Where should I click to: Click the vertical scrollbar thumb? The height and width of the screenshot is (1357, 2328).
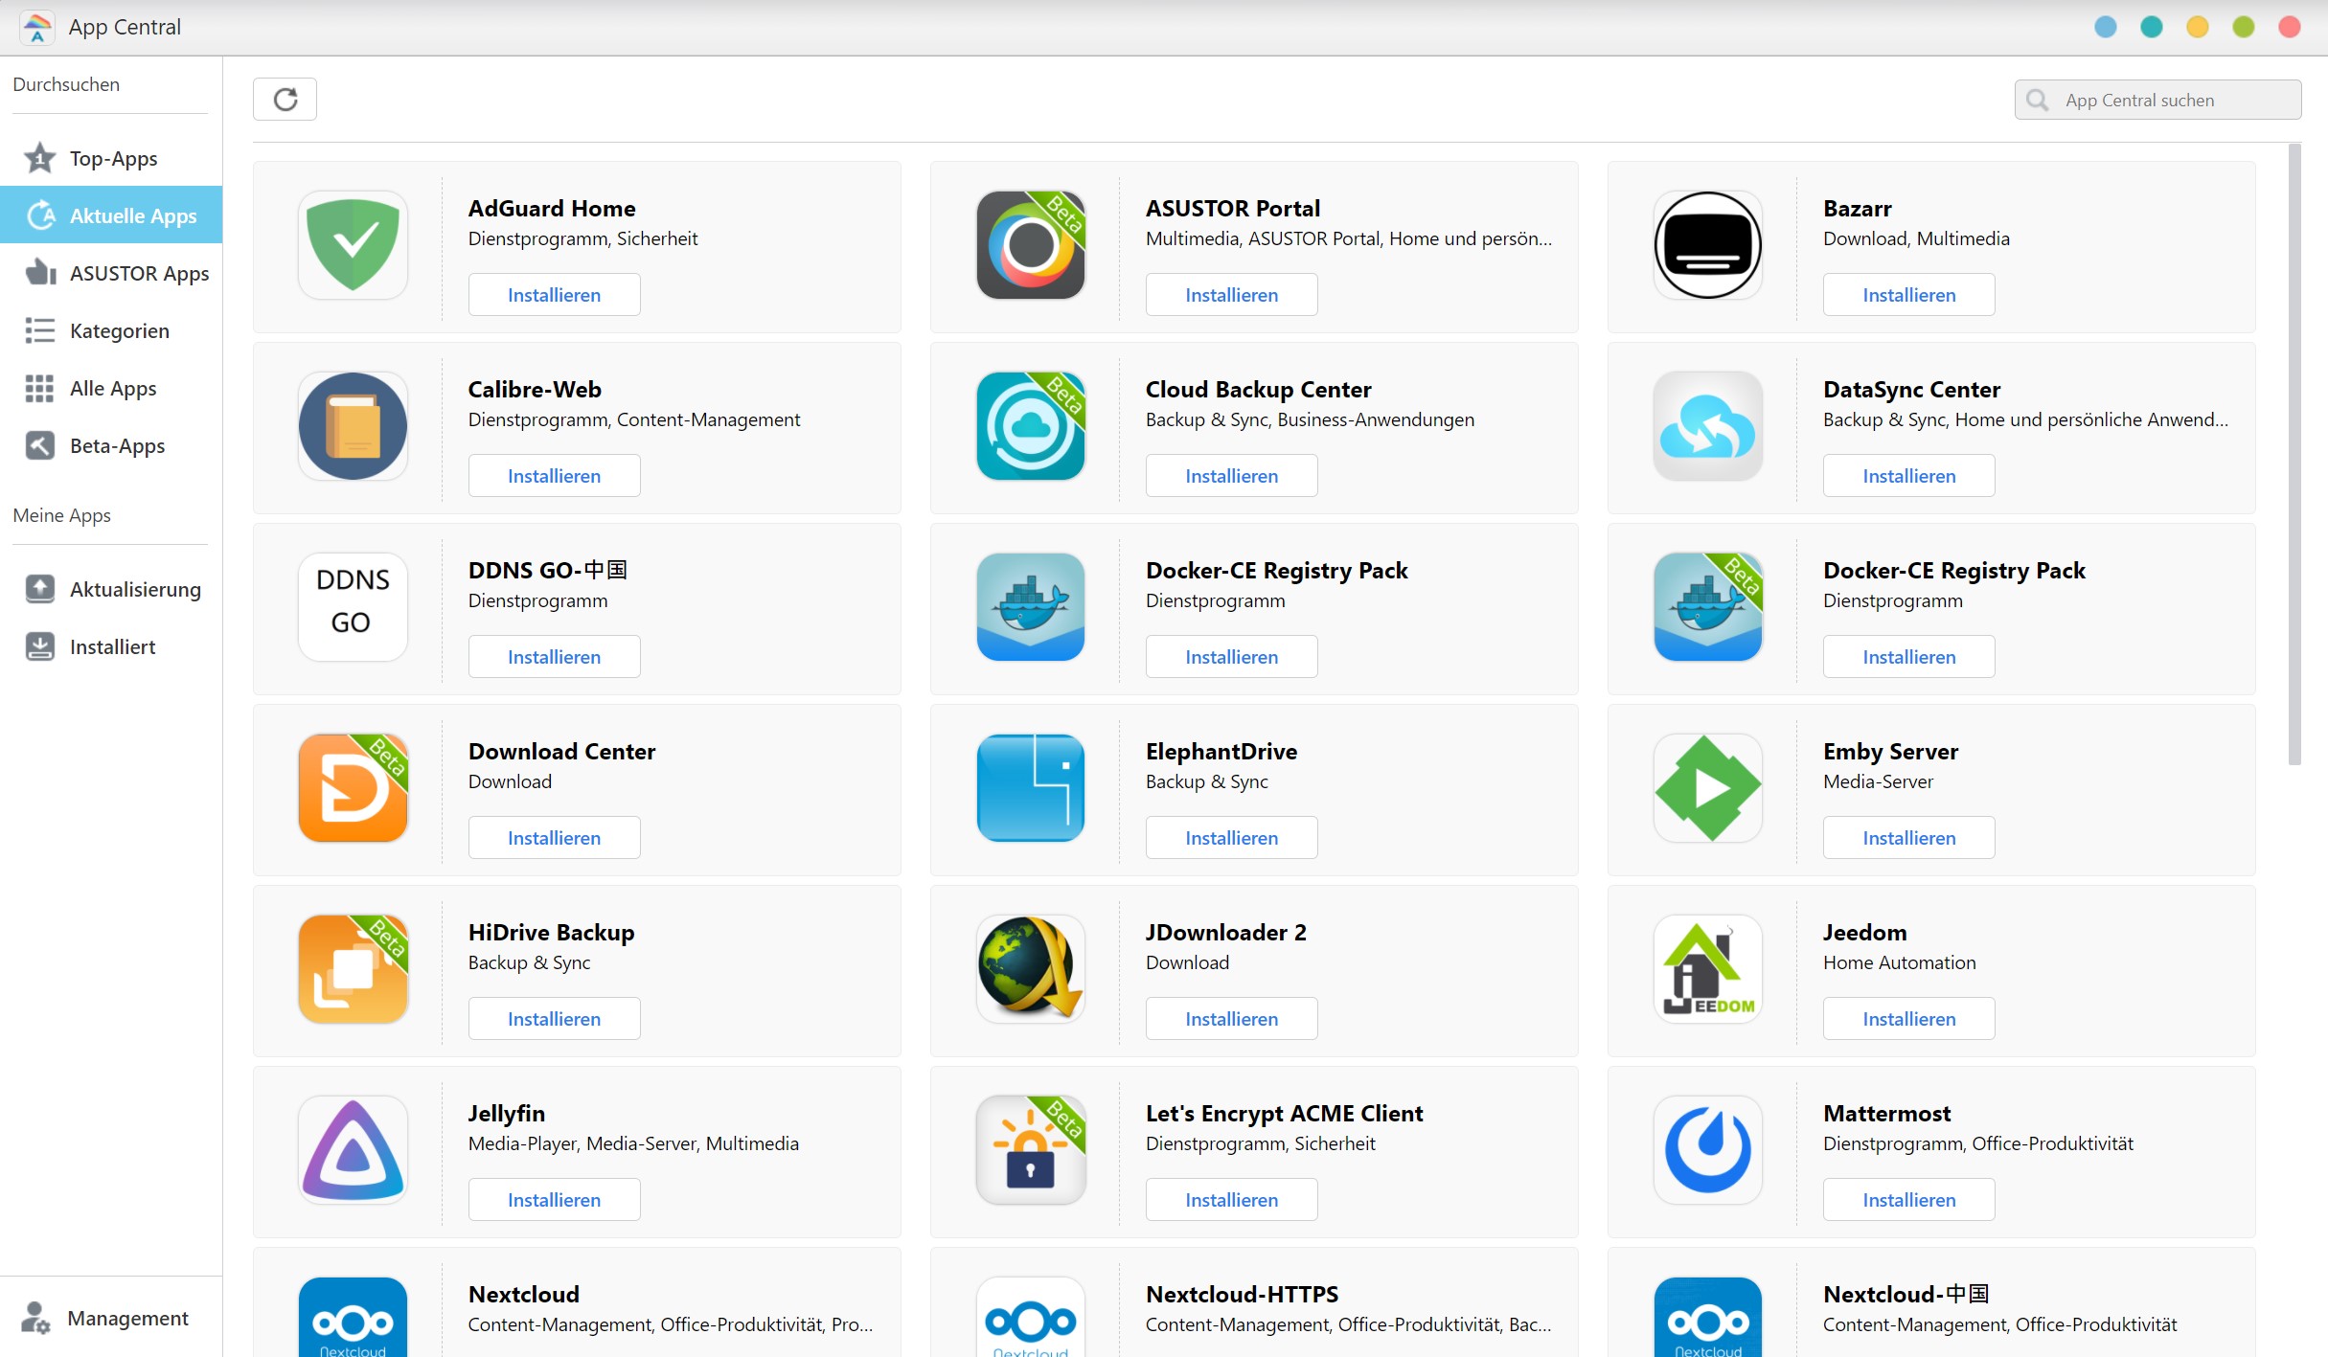click(2294, 455)
